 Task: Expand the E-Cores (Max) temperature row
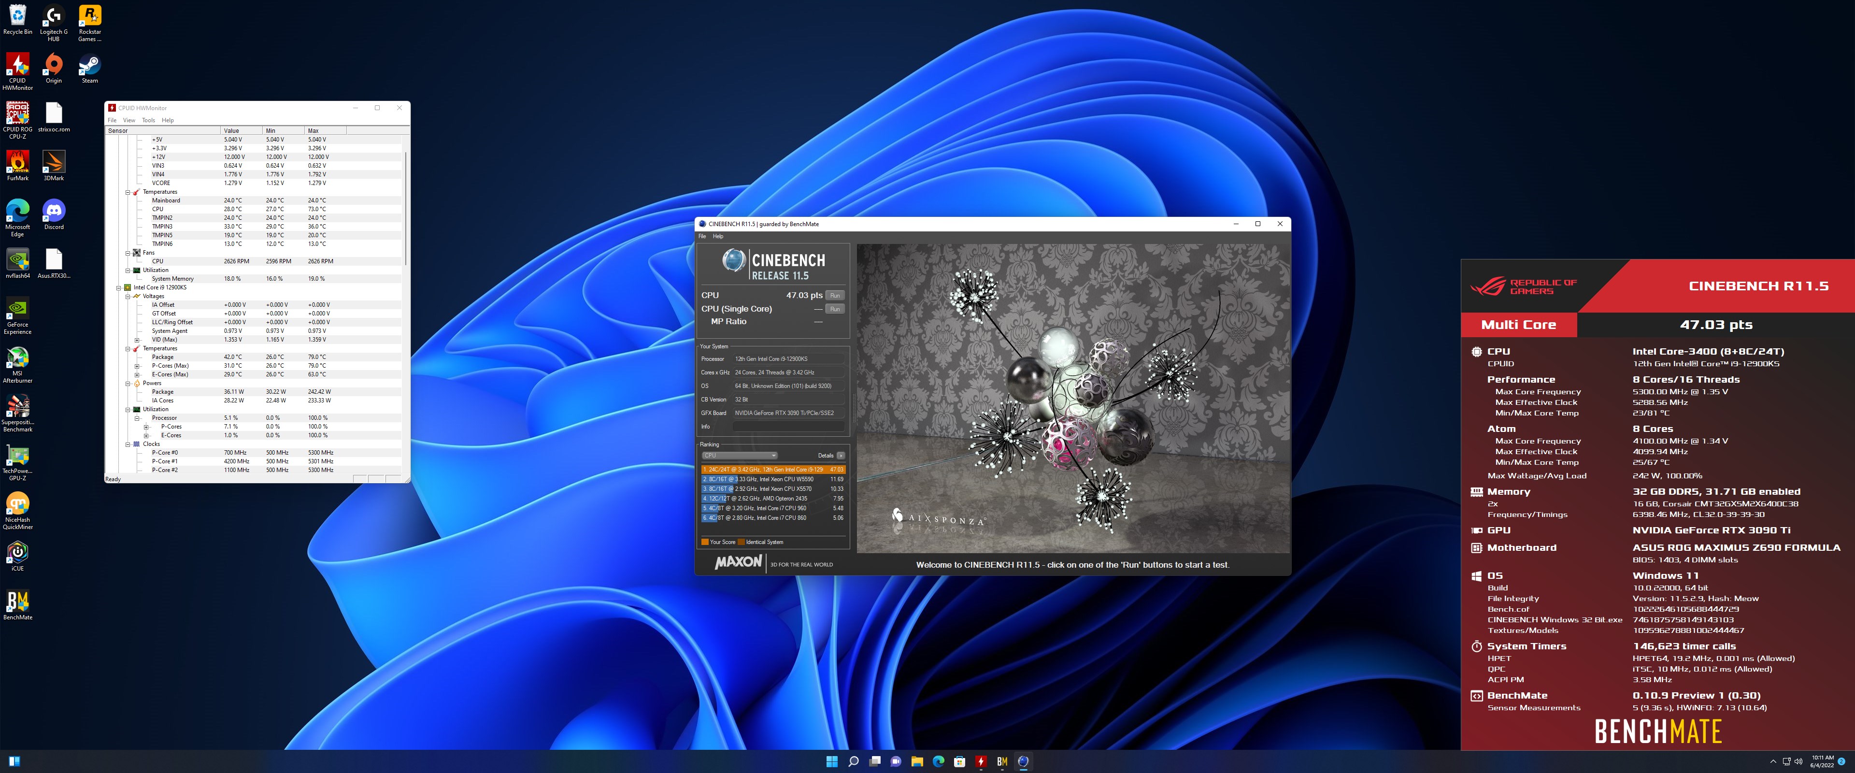137,374
